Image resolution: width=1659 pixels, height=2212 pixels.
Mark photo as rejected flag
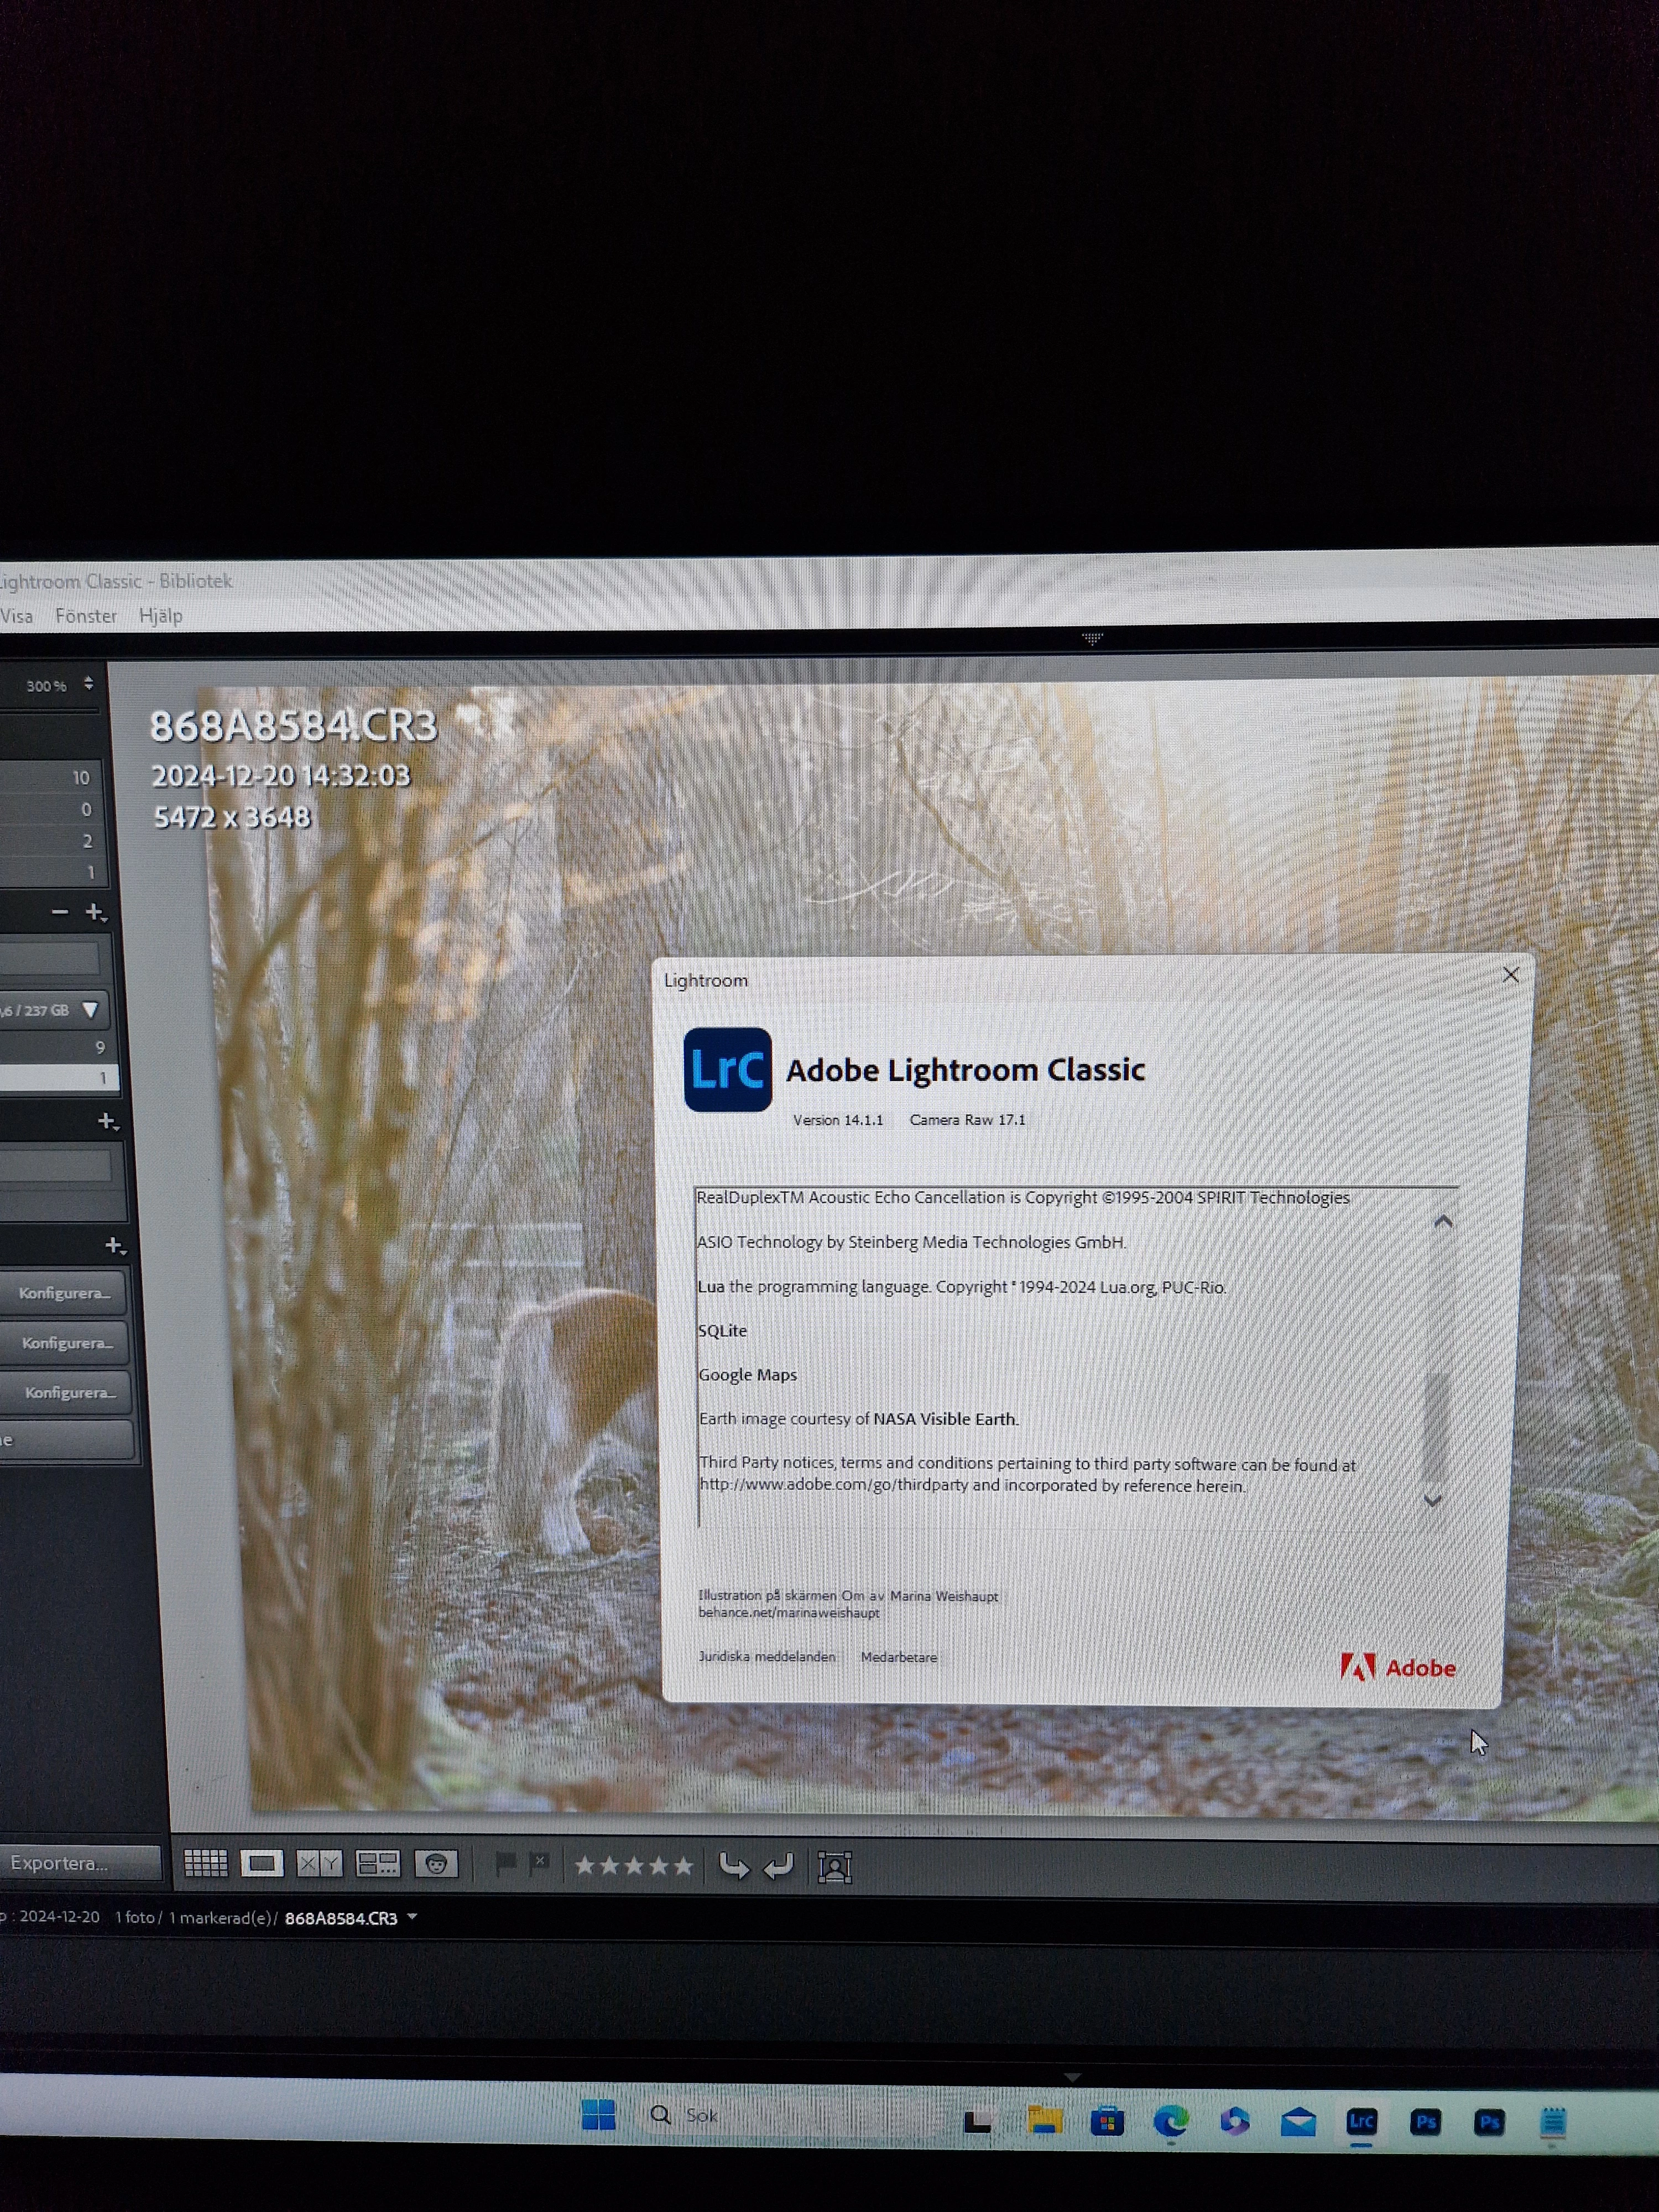539,1863
